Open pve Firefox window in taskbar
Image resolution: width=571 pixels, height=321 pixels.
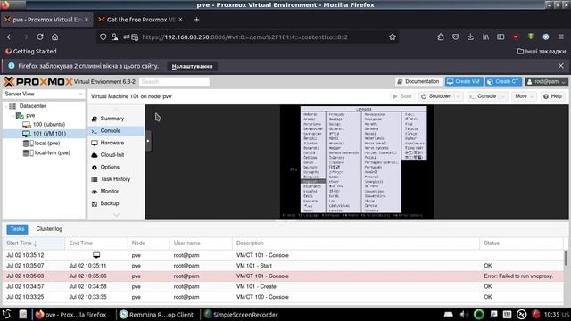click(71, 315)
